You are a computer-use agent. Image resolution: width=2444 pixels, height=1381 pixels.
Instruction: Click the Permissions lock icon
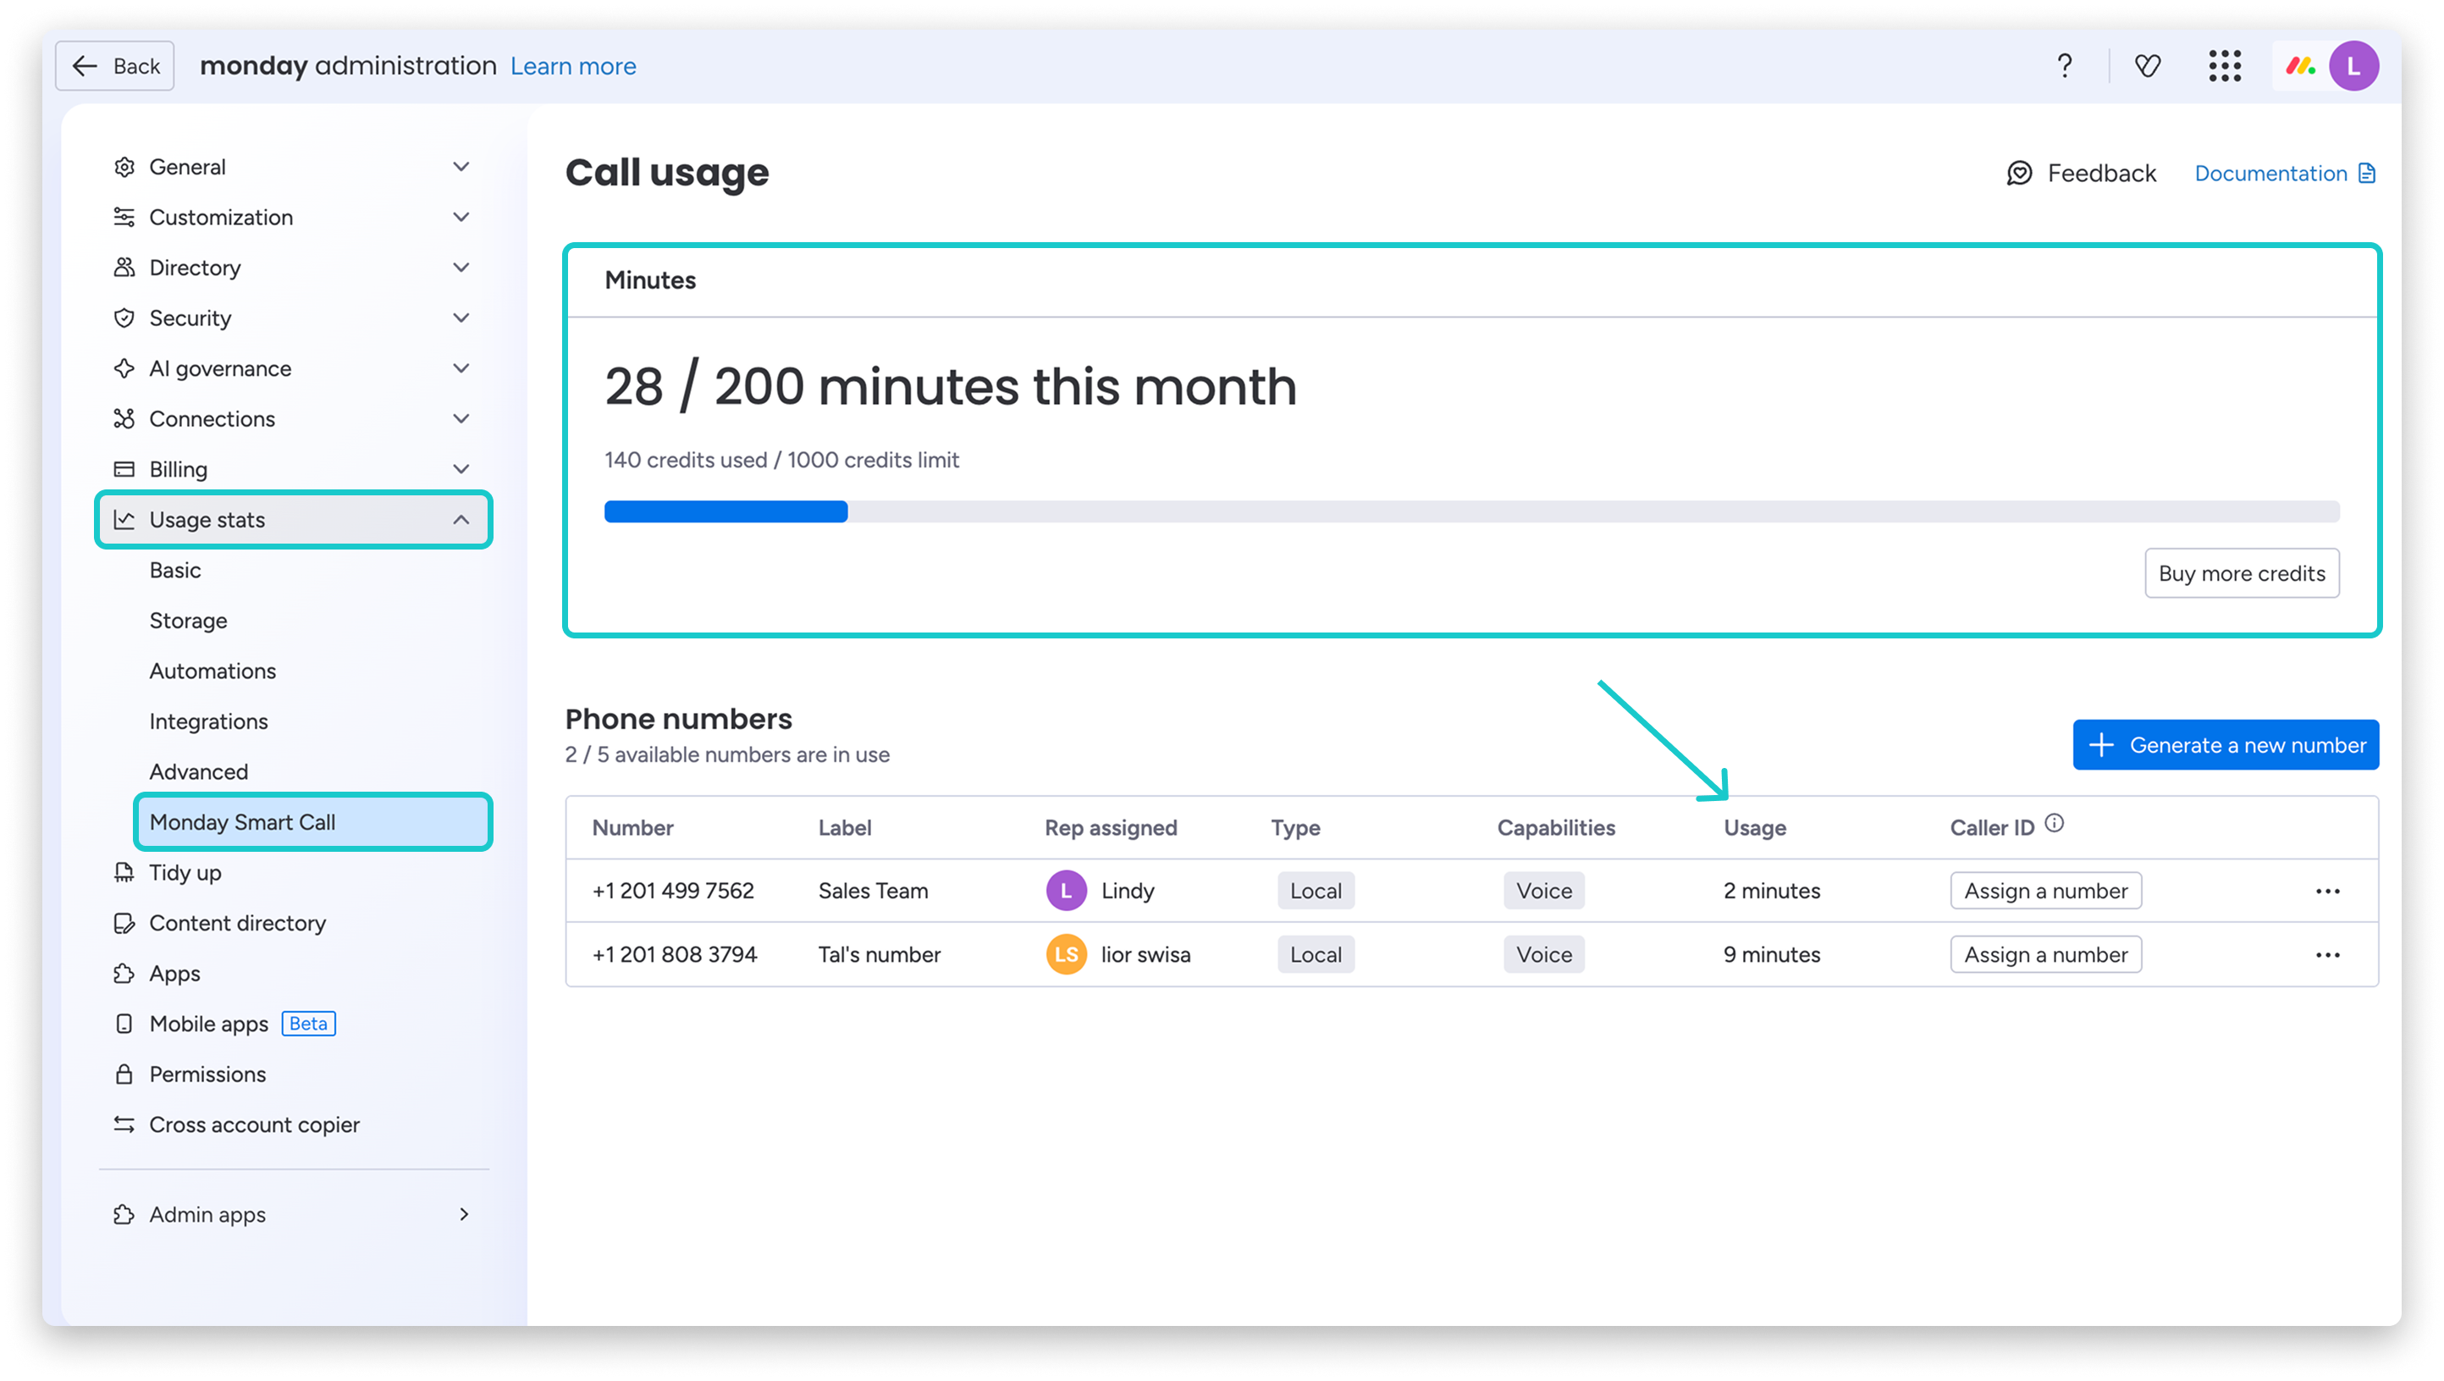tap(124, 1074)
